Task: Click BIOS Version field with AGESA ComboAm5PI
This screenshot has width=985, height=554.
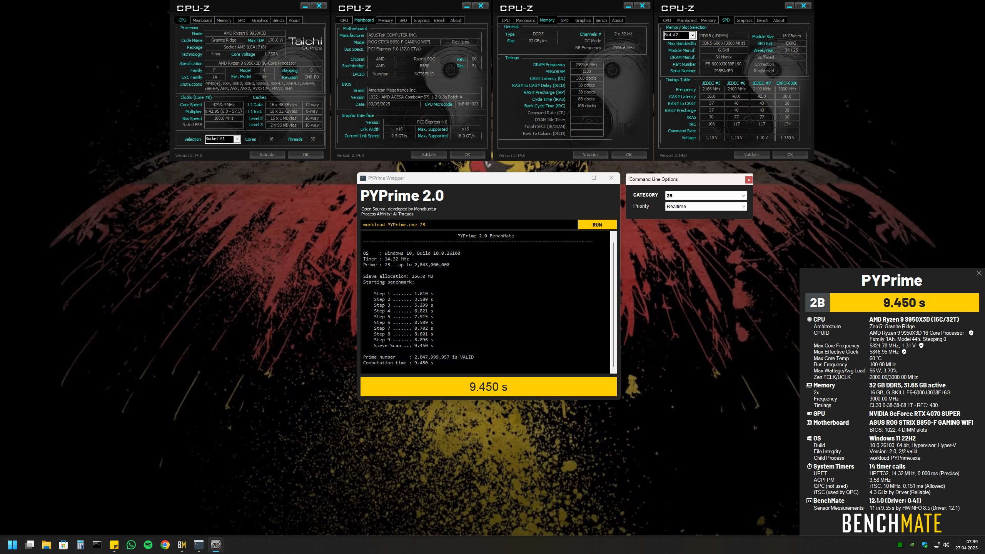Action: click(x=424, y=97)
